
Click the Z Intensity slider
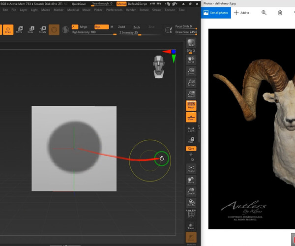click(140, 33)
